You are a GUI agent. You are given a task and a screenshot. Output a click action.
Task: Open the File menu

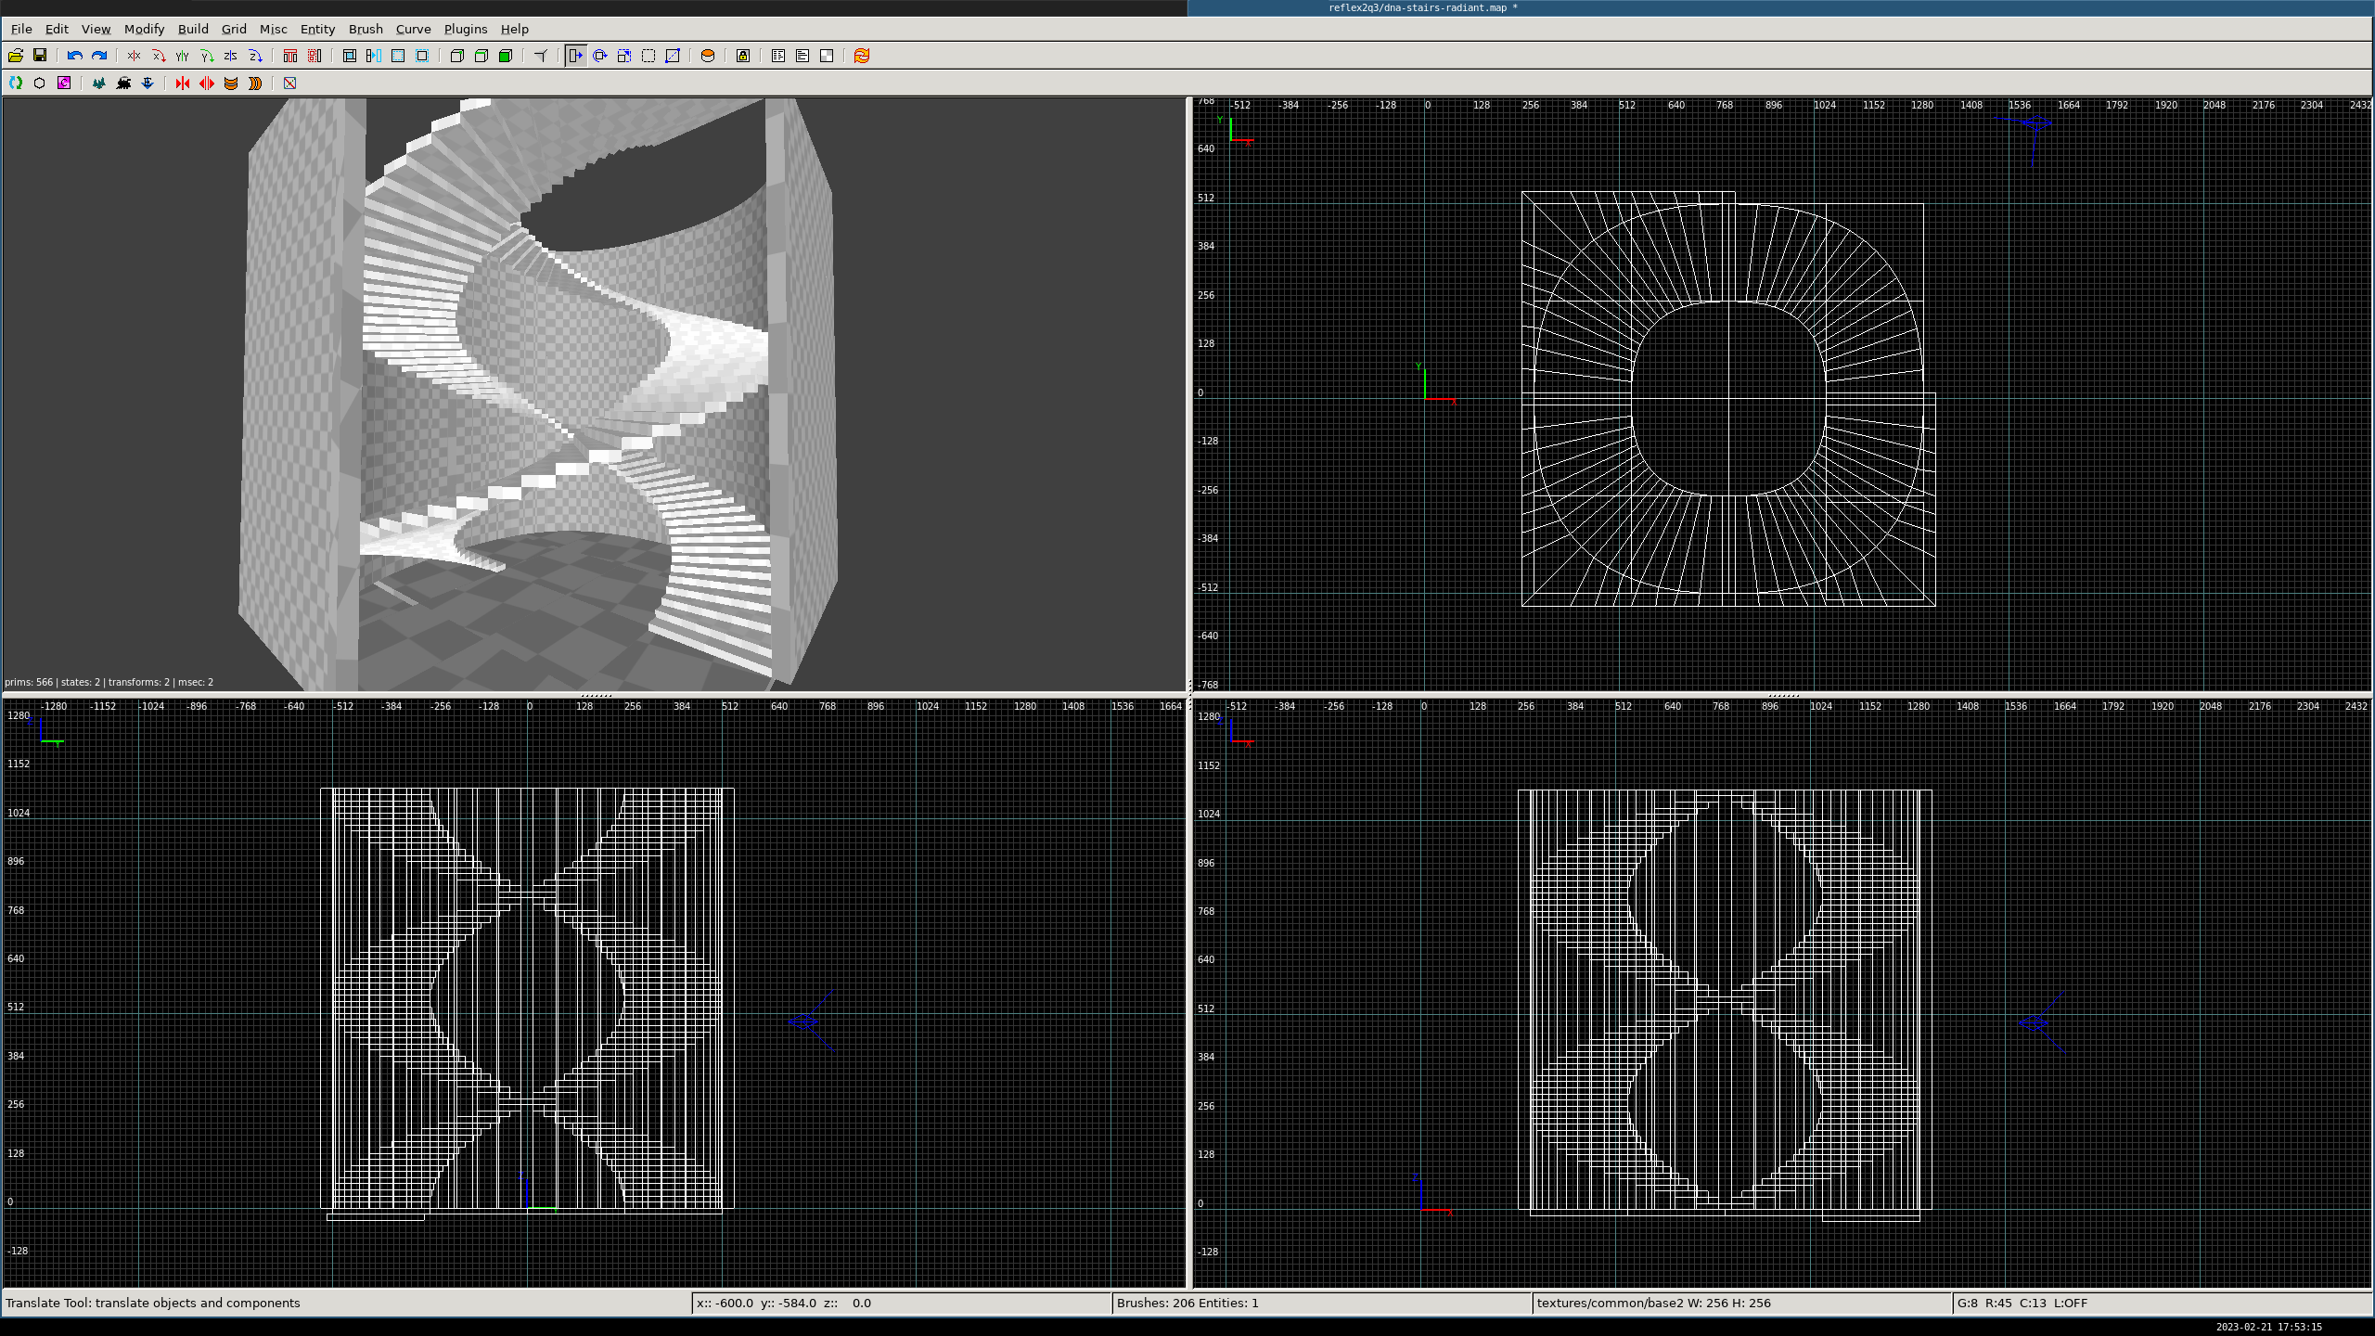[21, 29]
